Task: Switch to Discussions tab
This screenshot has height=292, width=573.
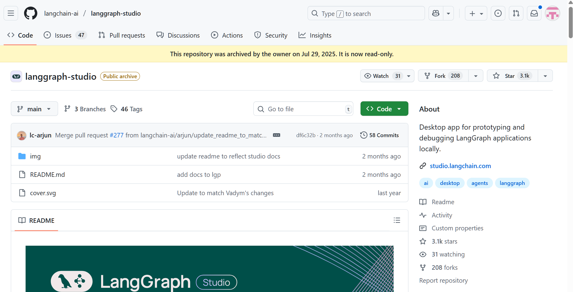Action: pyautogui.click(x=178, y=35)
